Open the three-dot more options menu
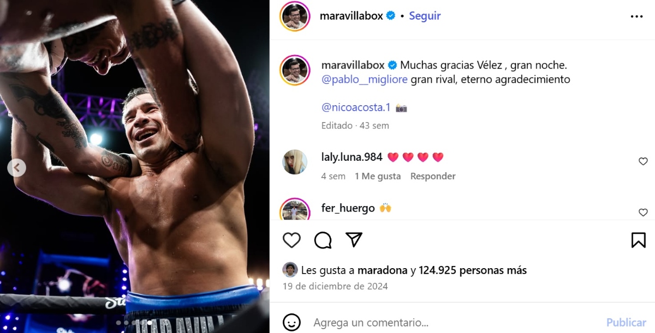 [636, 16]
